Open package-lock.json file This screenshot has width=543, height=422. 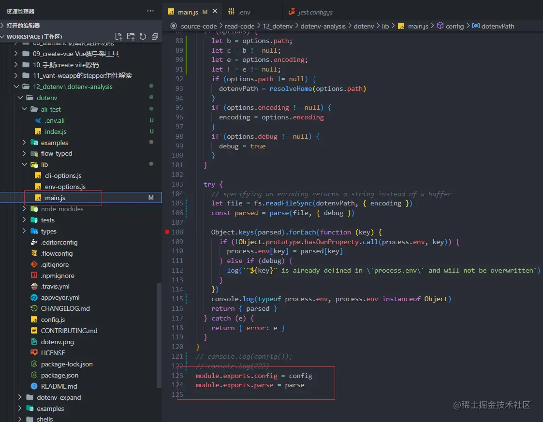coord(67,364)
